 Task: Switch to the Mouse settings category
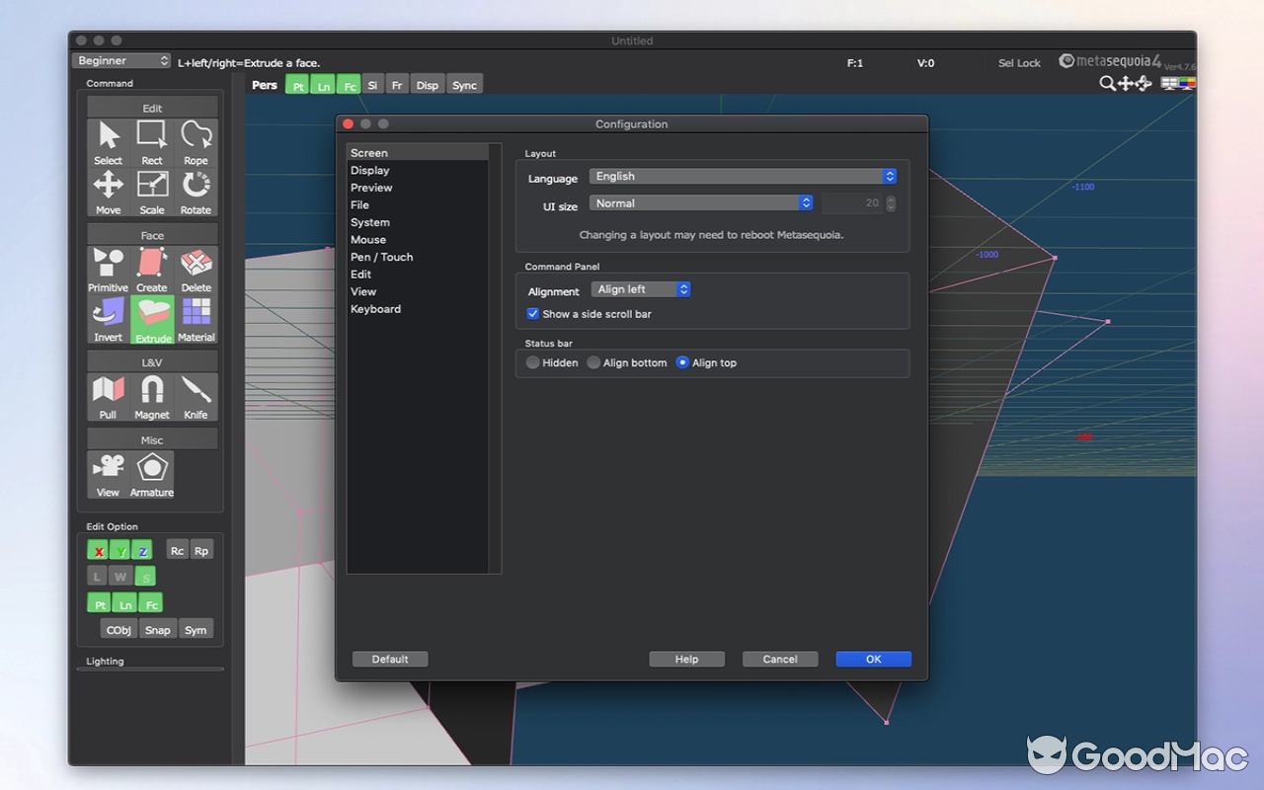pos(368,239)
